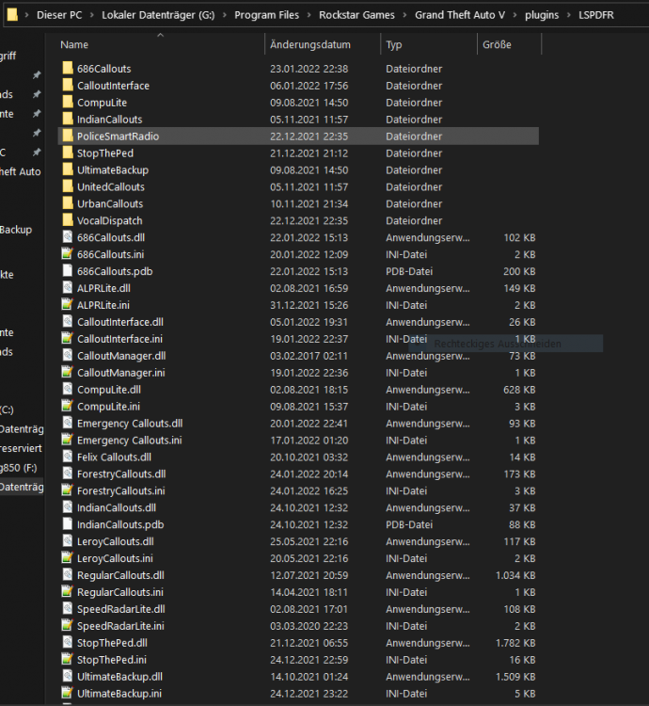Click the StopThePed folder icon
This screenshot has width=649, height=706.
pos(68,153)
